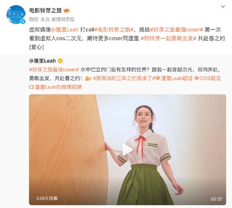The image size is (232, 208).
Task: Click the gold crown badge beside 电影铃芽之旅
Action: (67, 11)
